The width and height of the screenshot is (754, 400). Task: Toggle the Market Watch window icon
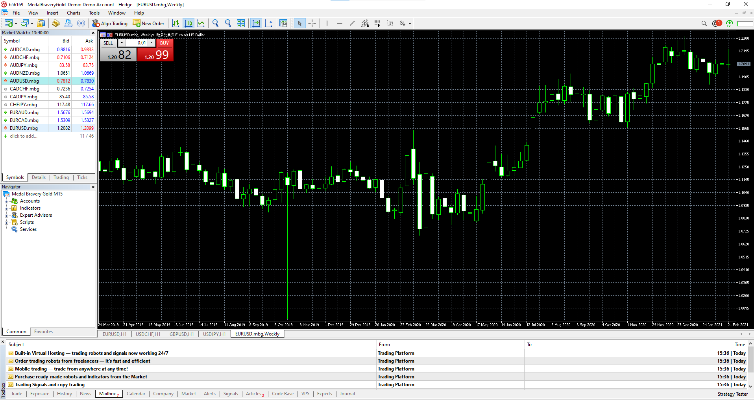tap(41, 23)
